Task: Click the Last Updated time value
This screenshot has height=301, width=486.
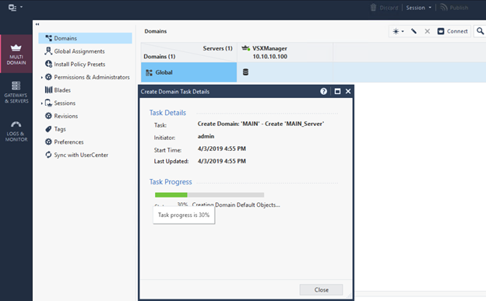Action: pyautogui.click(x=222, y=161)
